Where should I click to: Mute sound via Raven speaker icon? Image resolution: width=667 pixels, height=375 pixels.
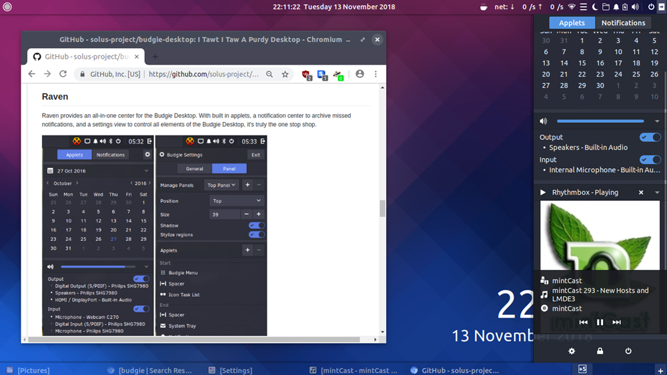pos(544,121)
